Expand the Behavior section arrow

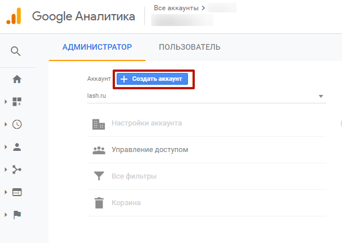pos(6,192)
